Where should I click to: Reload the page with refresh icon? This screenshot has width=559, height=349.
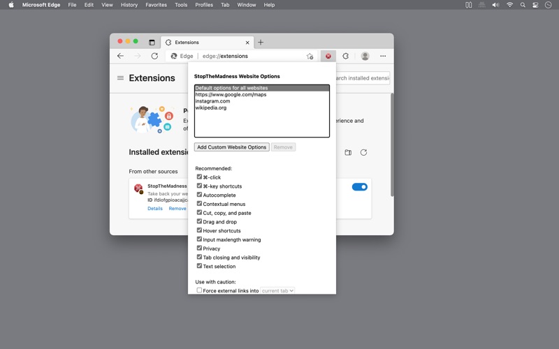pyautogui.click(x=154, y=56)
